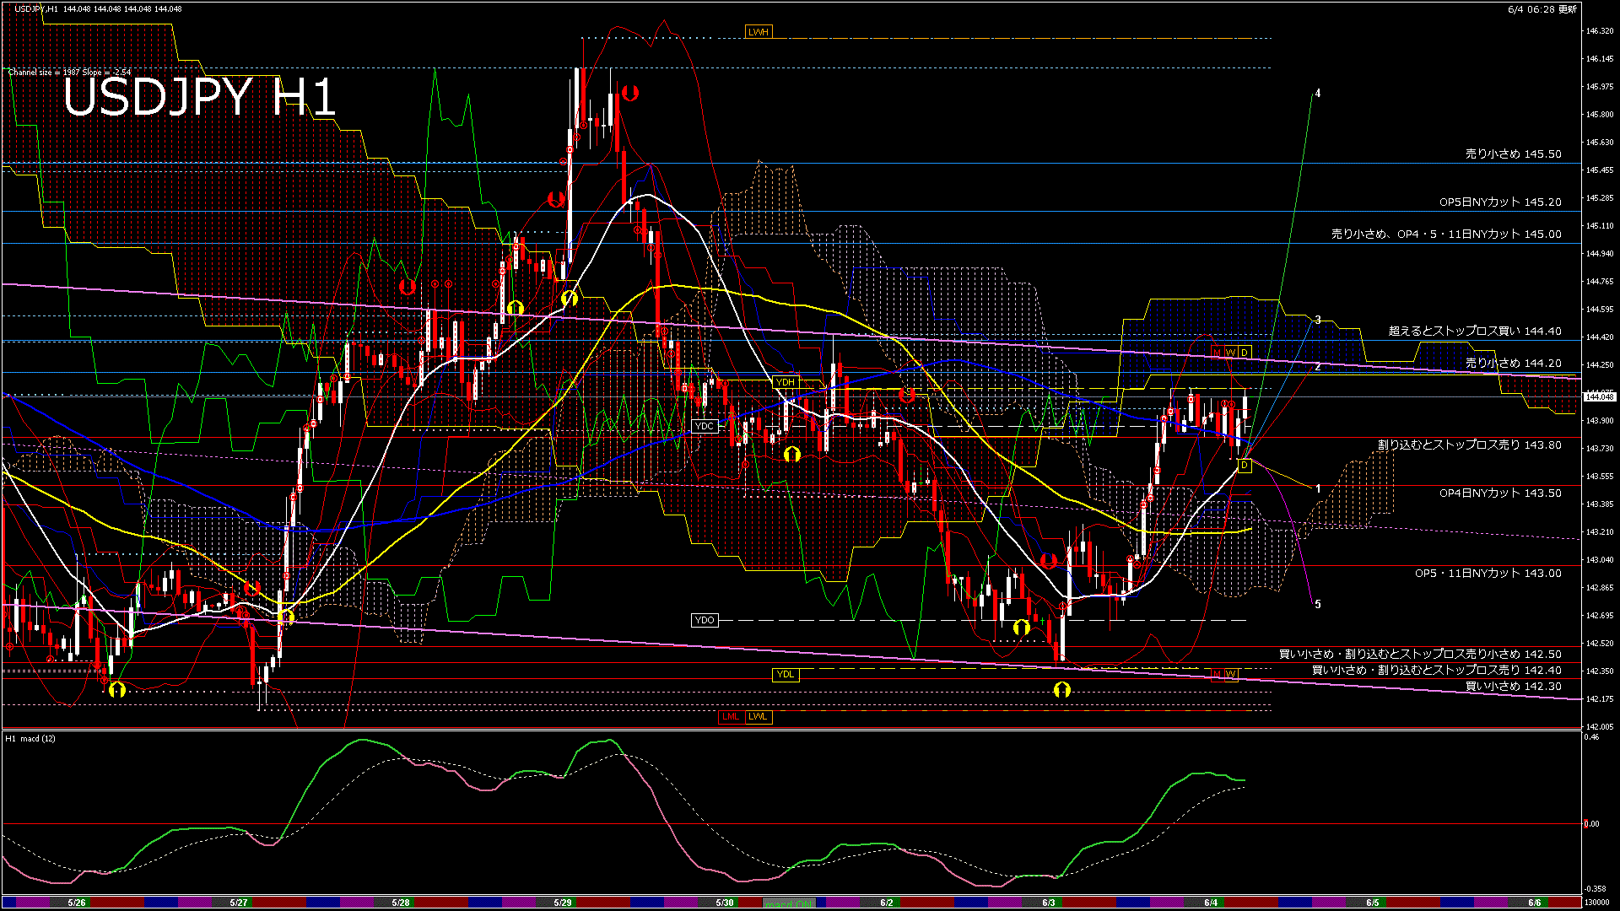Click the OP4日NYカット 143.50 note
Screen dimensions: 1620x911
pos(1500,493)
